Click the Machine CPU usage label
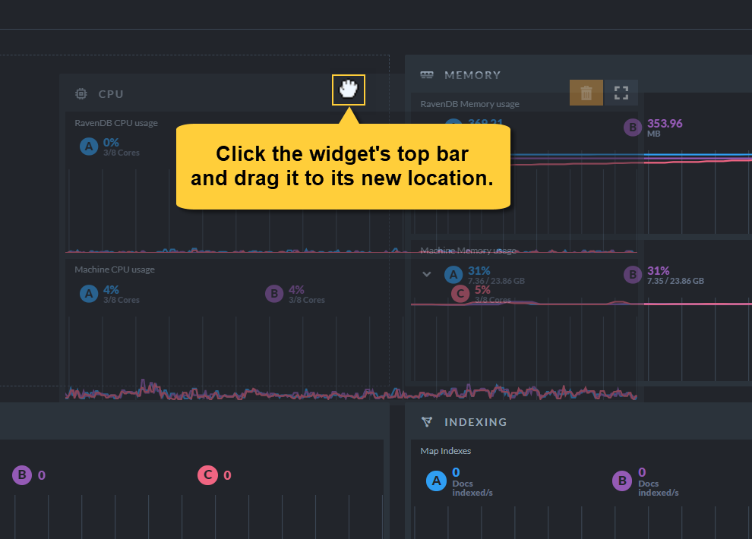This screenshot has width=752, height=539. (x=115, y=269)
